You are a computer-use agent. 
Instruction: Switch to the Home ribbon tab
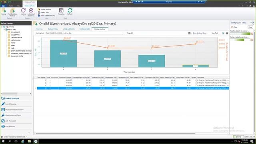pos(11,6)
